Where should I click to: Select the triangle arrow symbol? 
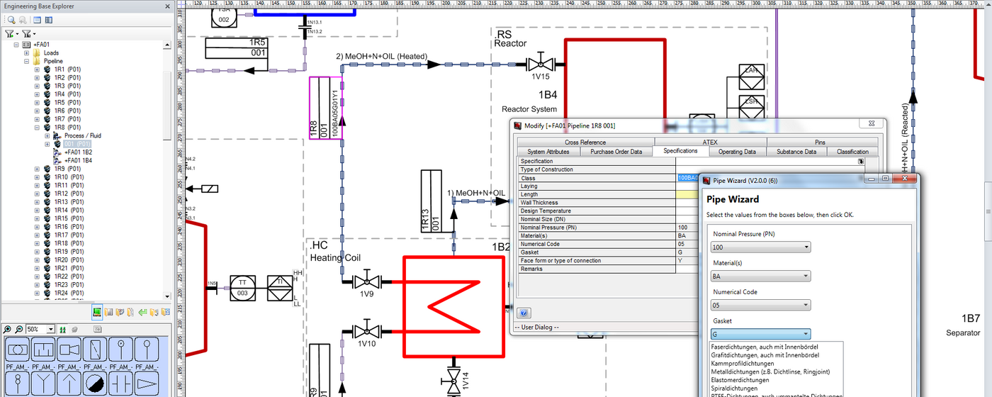(x=146, y=385)
